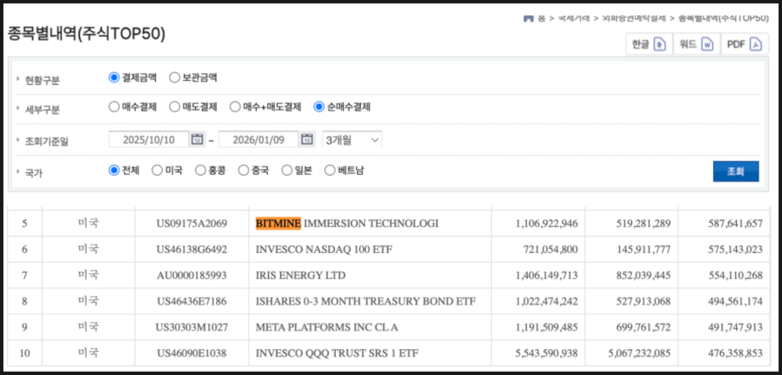Screen dimensions: 782x375
Task: Download as 한글 file
Action: click(648, 44)
